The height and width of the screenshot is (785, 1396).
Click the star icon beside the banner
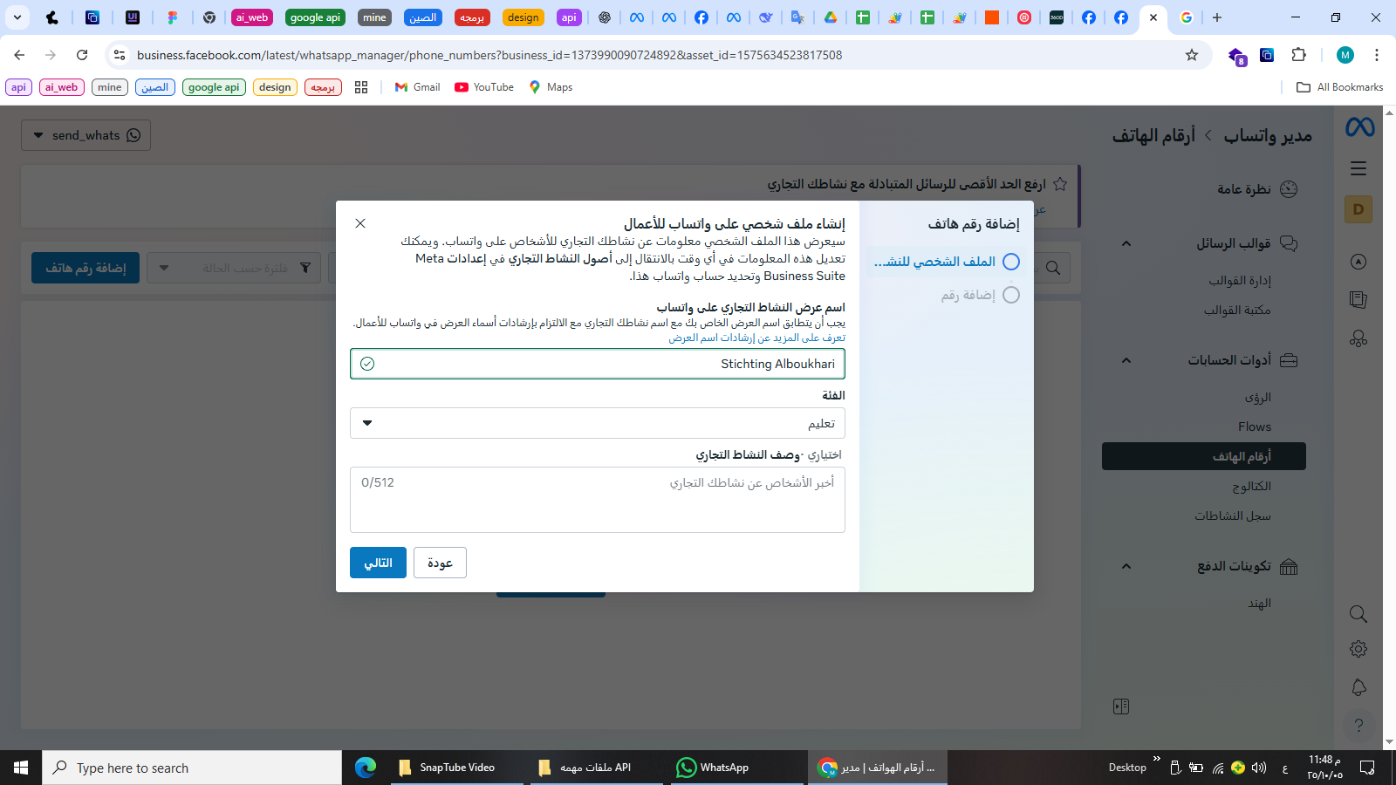[x=1060, y=184]
